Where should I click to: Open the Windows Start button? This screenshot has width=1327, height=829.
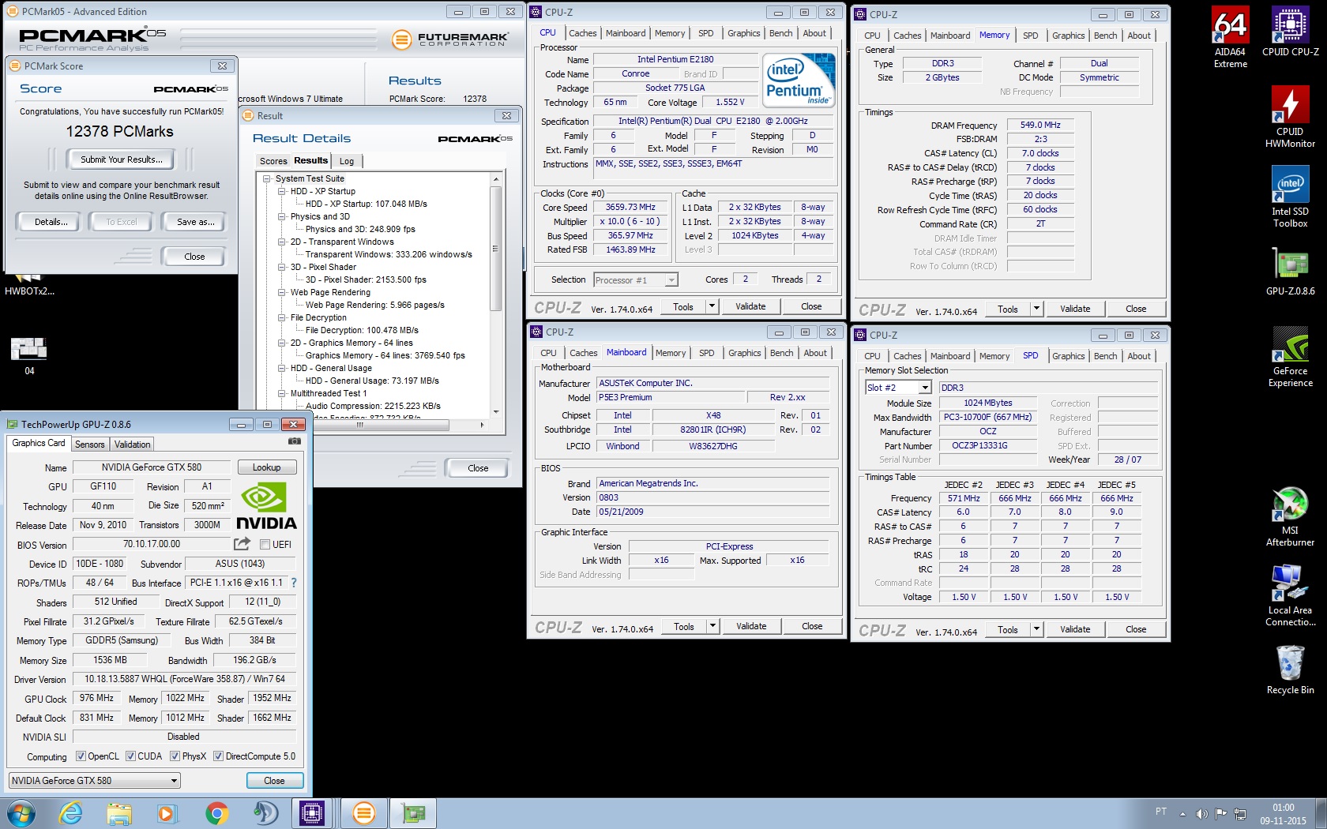tap(21, 813)
